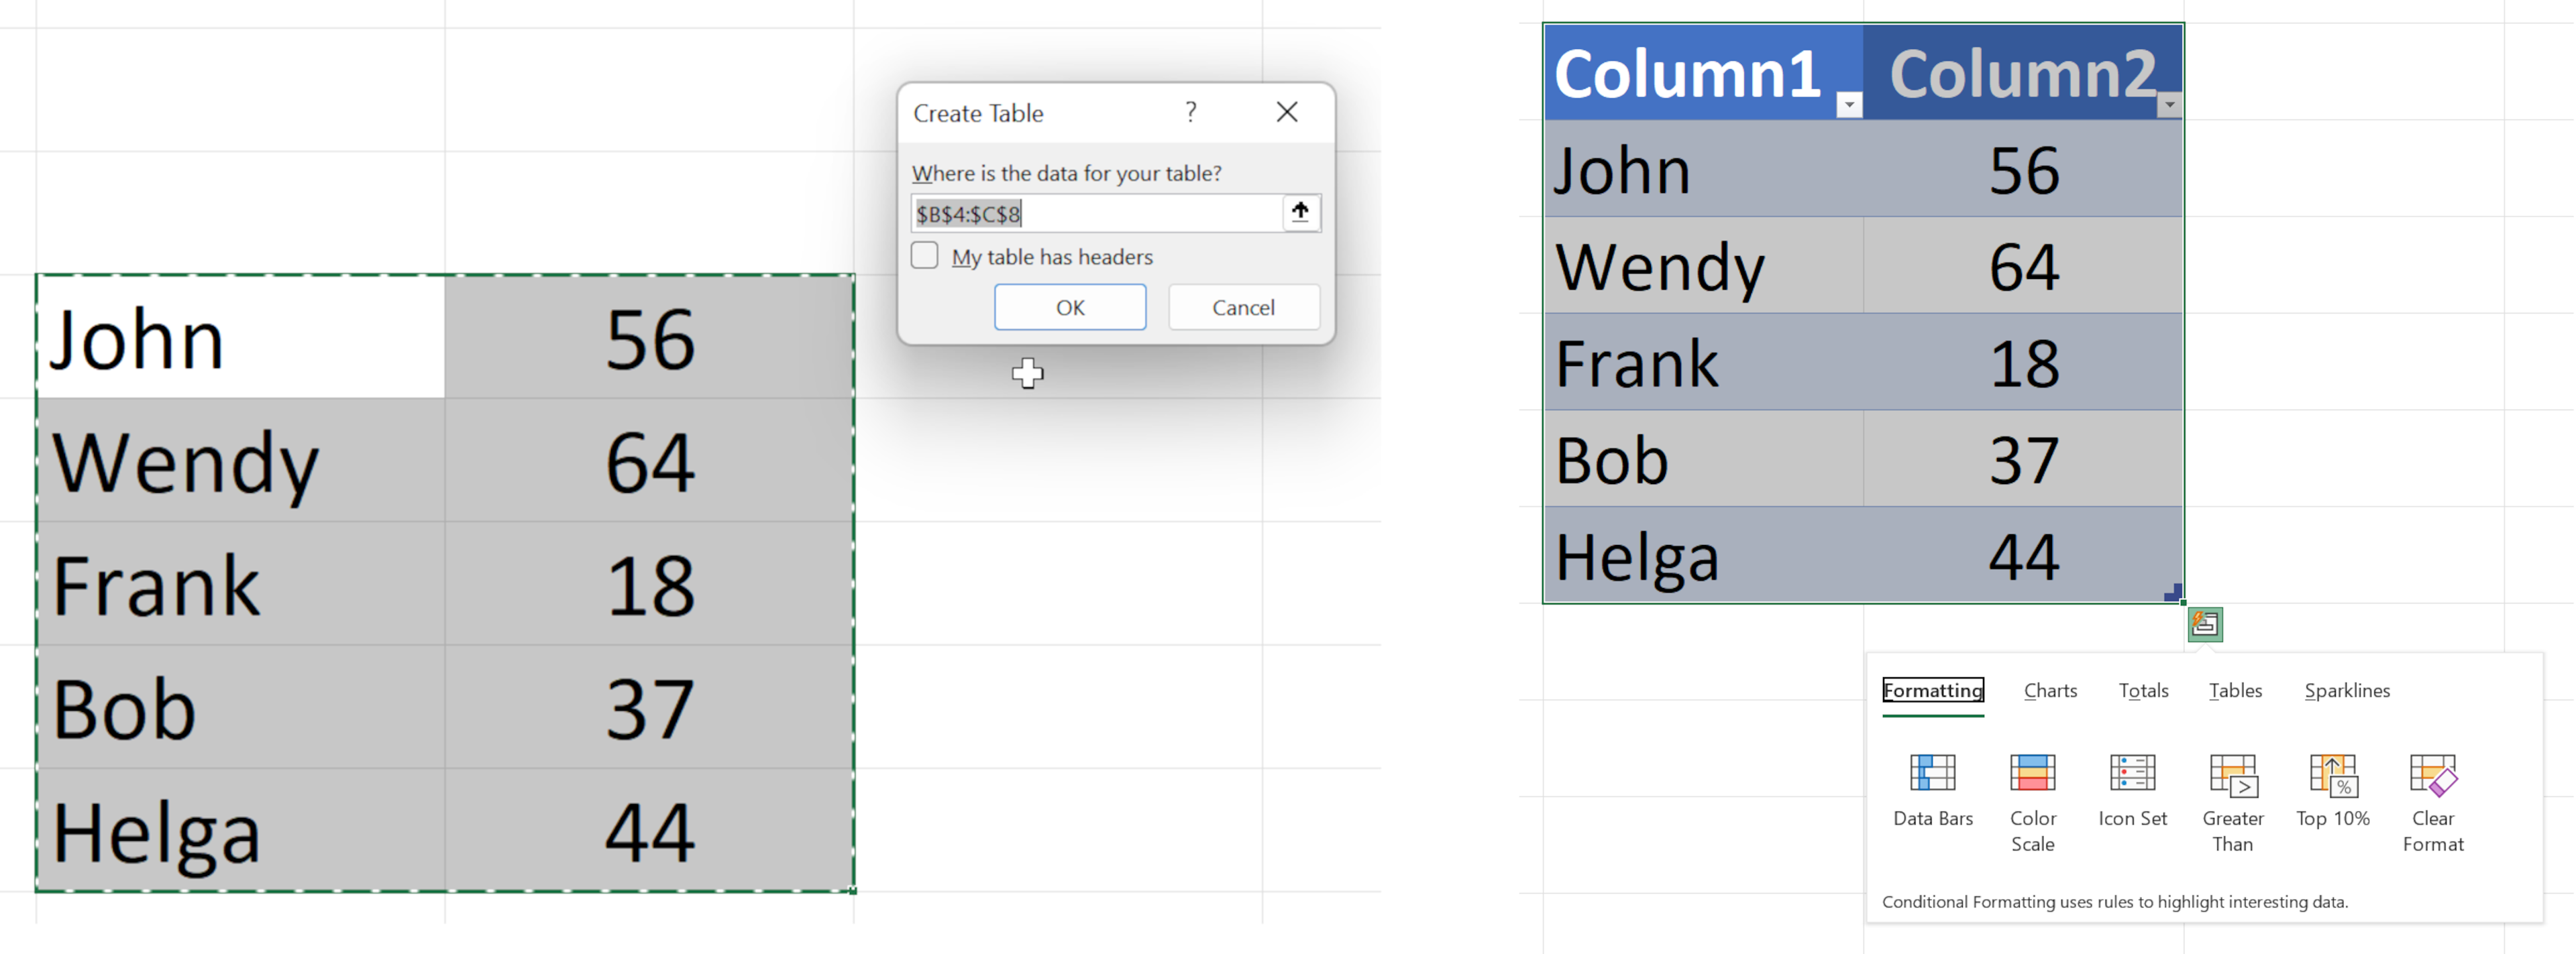2576x954 pixels.
Task: Expand the Column1 filter dropdown
Action: (1849, 104)
